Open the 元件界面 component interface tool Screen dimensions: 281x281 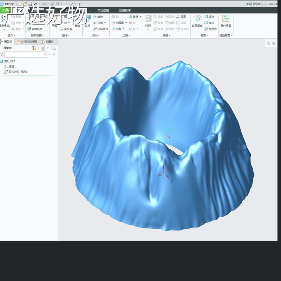pyautogui.click(x=226, y=21)
